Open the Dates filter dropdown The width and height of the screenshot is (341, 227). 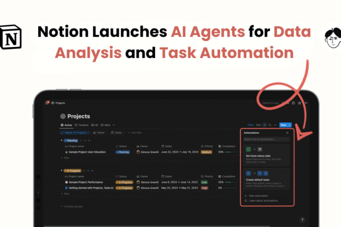point(118,133)
